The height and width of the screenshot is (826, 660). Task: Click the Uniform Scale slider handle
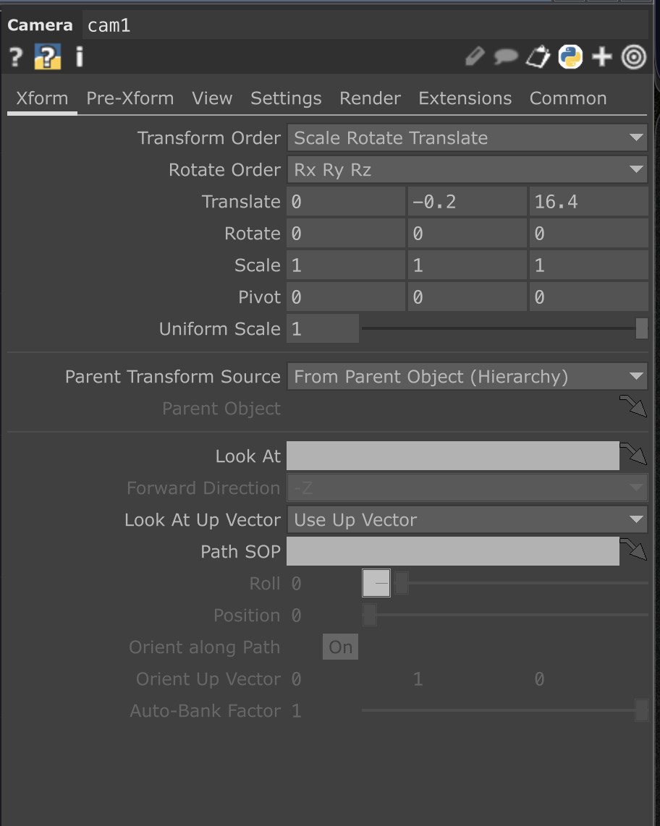[641, 329]
